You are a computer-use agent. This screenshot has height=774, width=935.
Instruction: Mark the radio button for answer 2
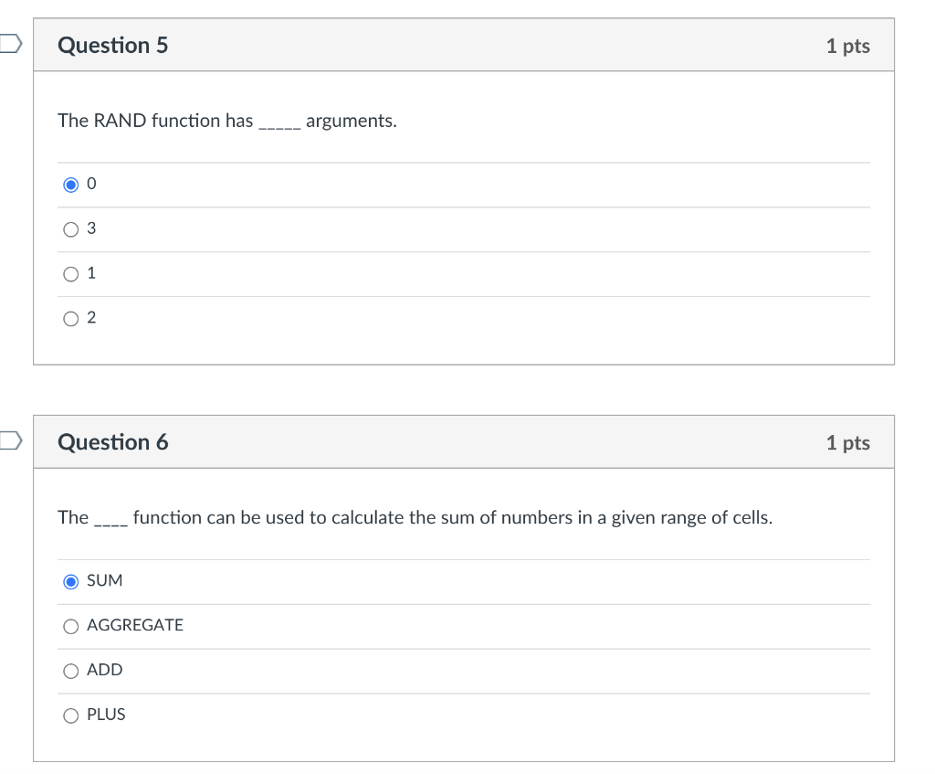[71, 319]
